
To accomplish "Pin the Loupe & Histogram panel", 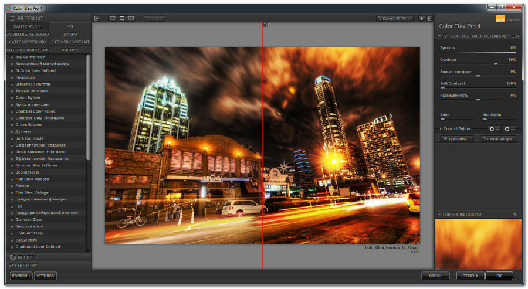I will [x=514, y=215].
